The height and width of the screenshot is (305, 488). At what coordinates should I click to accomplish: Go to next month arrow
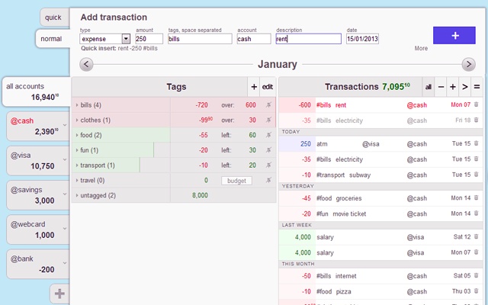click(x=468, y=65)
